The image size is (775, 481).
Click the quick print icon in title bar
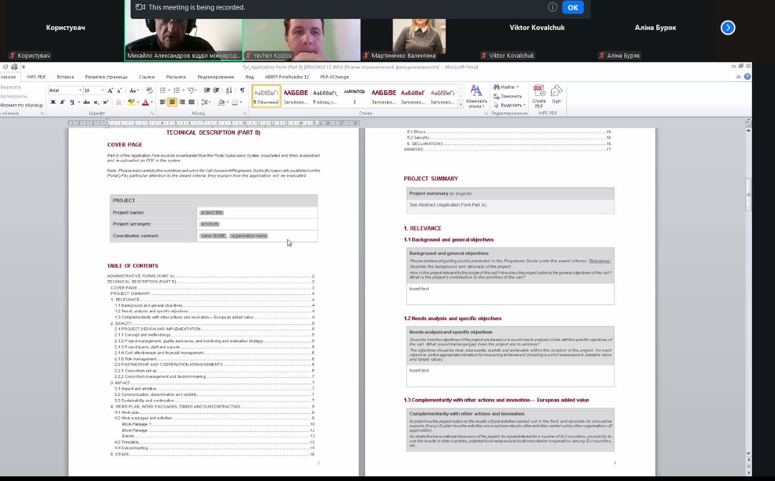click(14, 67)
